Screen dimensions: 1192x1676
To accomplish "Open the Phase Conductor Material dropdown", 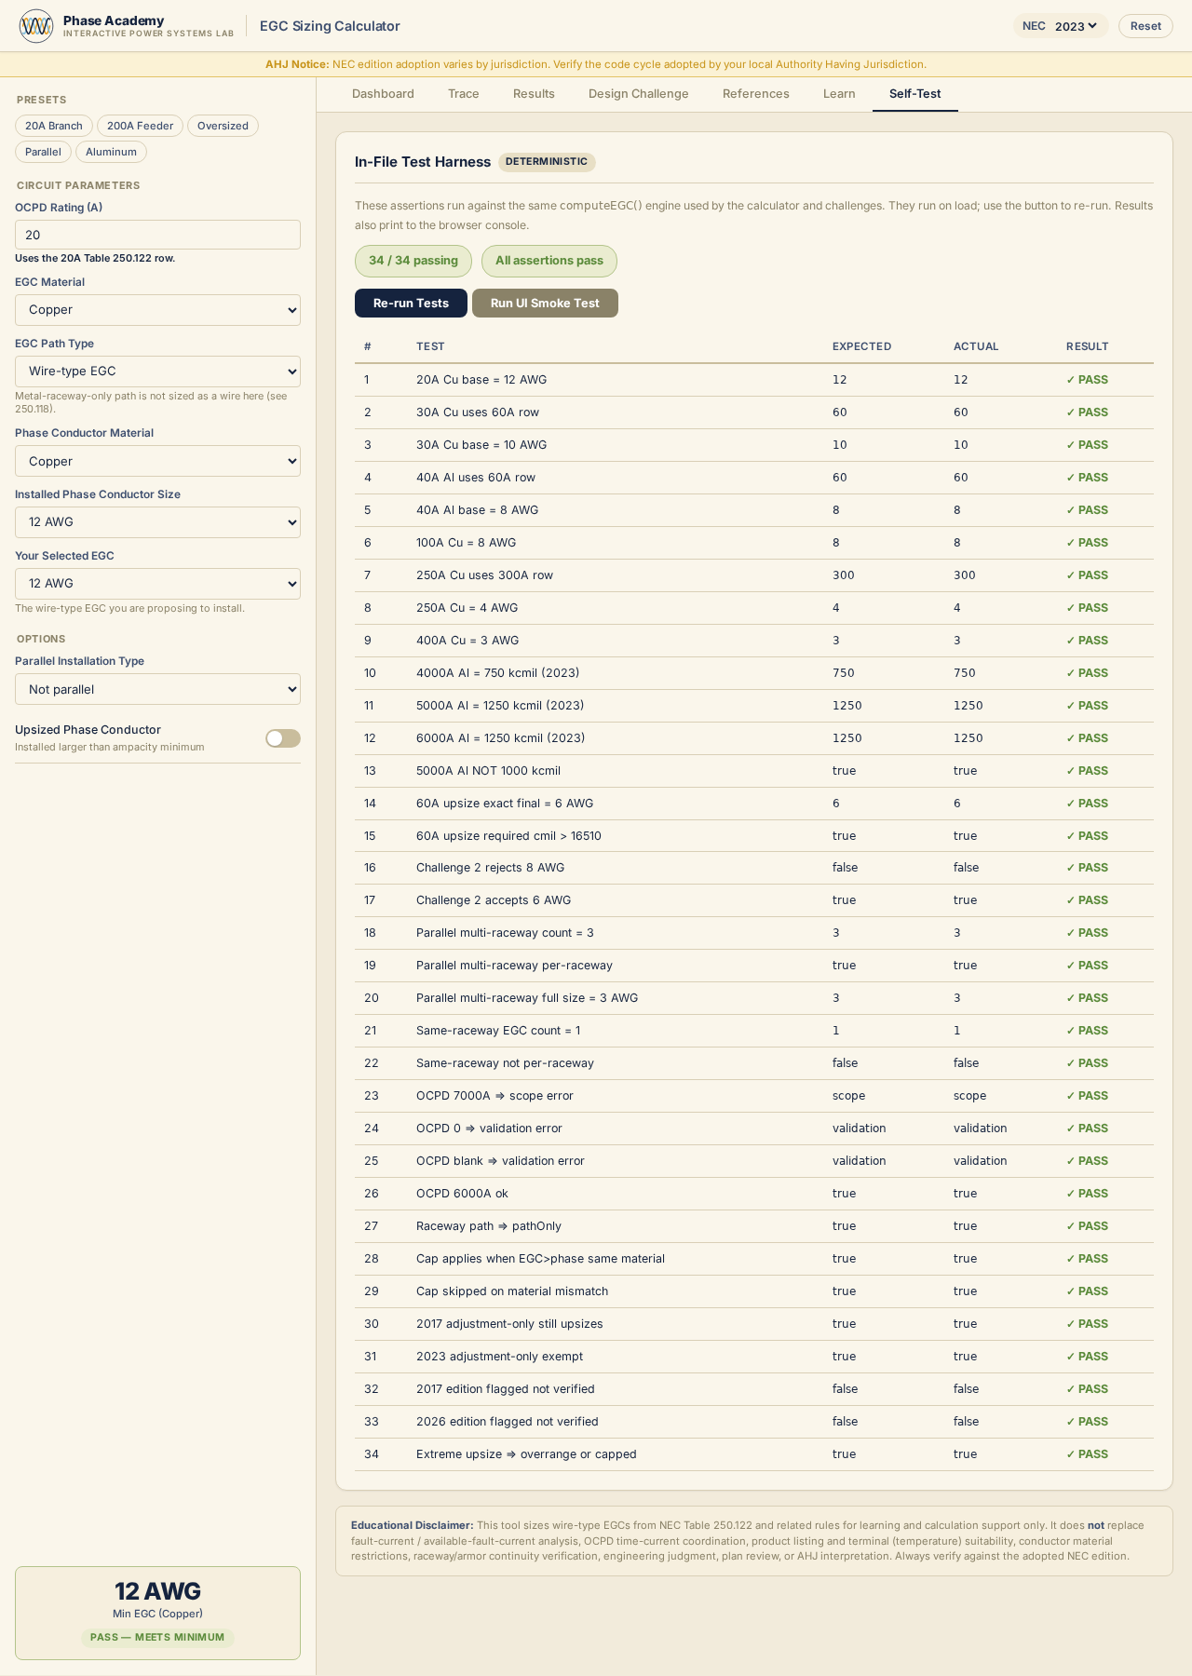I will [157, 461].
